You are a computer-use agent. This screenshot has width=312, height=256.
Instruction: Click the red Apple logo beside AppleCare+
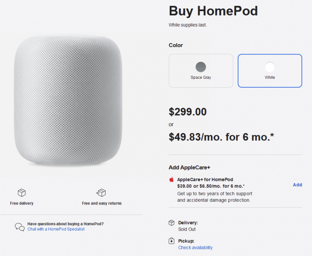[x=171, y=180]
